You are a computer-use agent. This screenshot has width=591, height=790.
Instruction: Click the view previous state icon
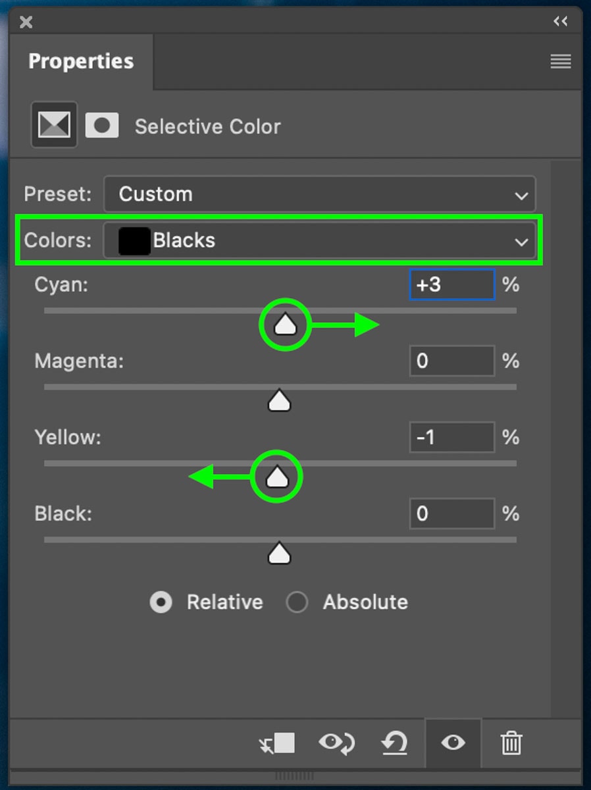click(336, 743)
